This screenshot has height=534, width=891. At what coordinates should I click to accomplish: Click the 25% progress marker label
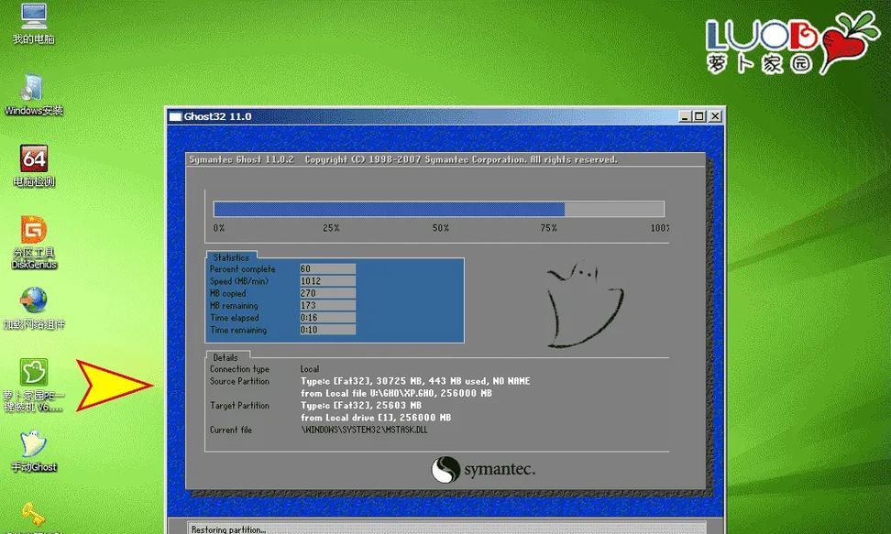331,228
